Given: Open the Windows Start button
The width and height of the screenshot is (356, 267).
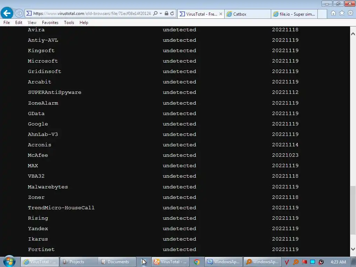Looking at the screenshot, I should pyautogui.click(x=9, y=261).
